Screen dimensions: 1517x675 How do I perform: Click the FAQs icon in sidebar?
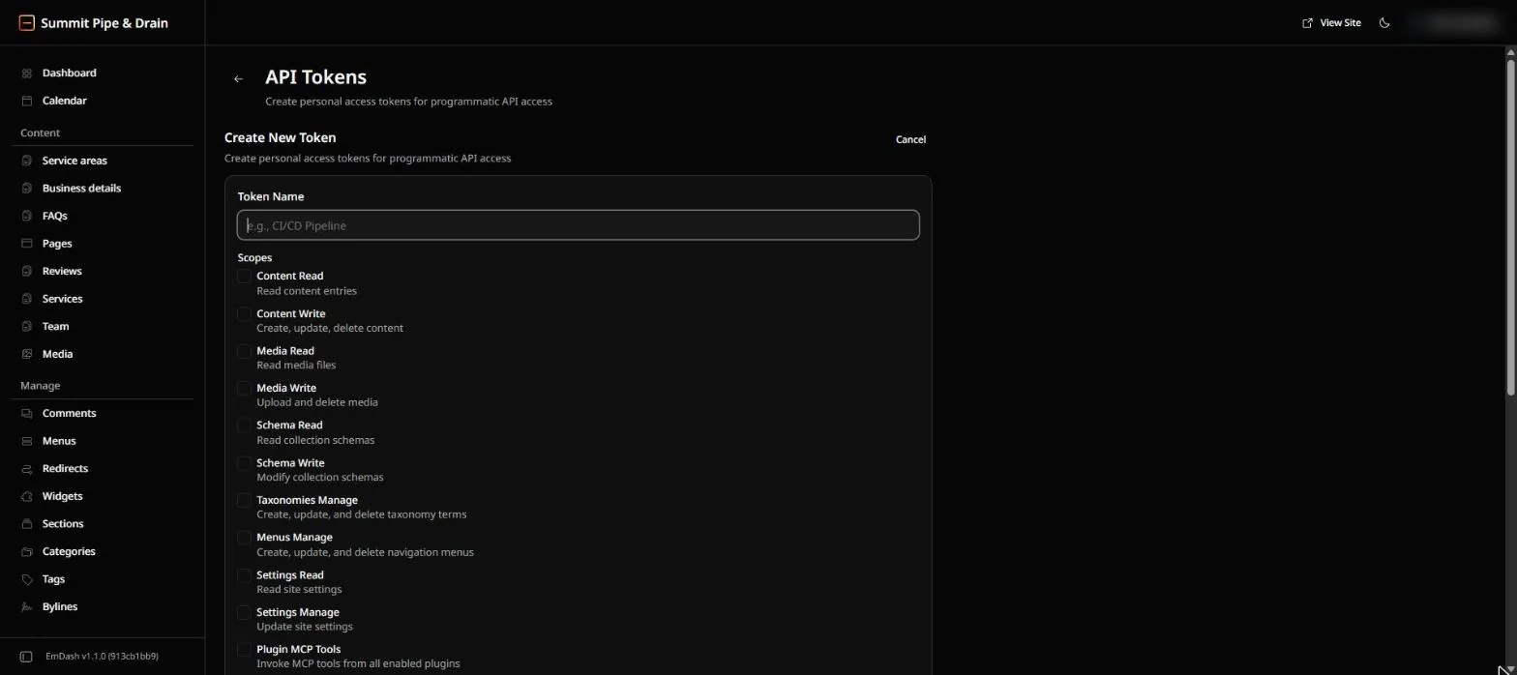click(27, 216)
